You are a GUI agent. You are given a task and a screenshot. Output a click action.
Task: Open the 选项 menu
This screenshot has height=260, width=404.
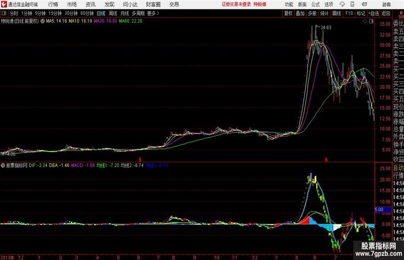tap(329, 4)
